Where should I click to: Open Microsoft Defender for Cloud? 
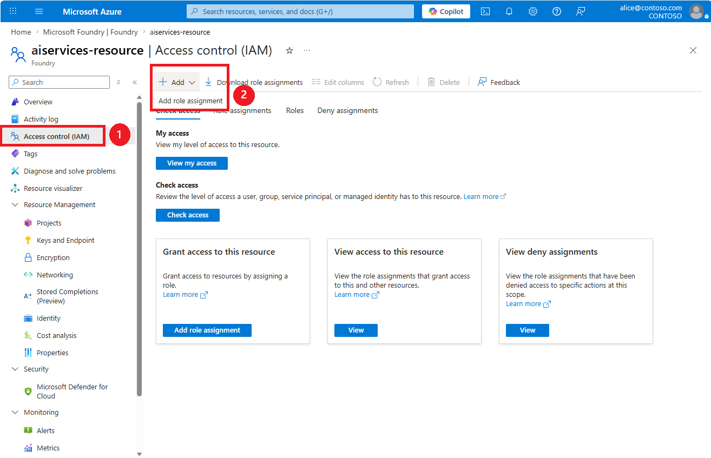click(73, 391)
